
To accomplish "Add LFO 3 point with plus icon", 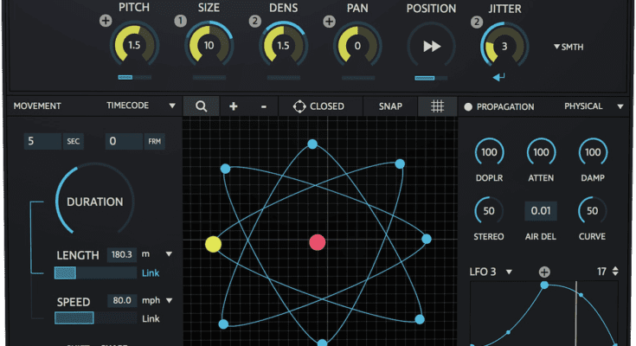I will point(544,272).
